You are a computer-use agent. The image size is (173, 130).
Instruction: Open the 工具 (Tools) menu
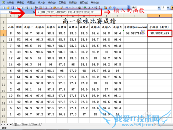click(x=62, y=2)
